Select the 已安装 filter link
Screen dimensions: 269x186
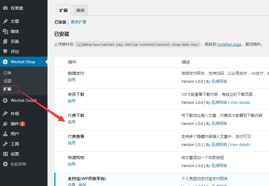coord(60,22)
